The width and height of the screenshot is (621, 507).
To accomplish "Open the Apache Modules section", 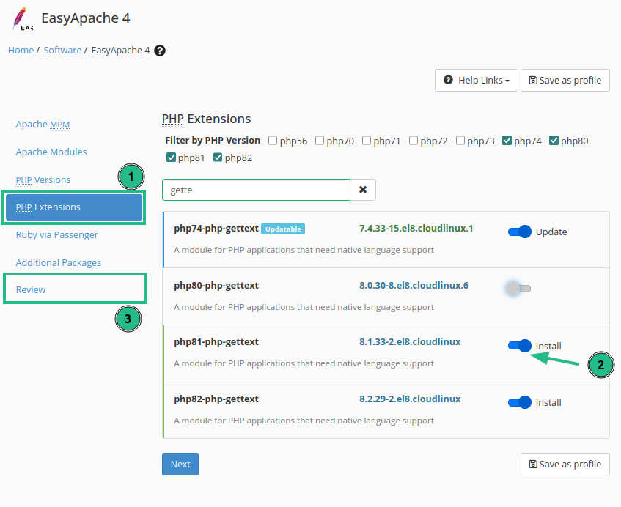I will [51, 152].
